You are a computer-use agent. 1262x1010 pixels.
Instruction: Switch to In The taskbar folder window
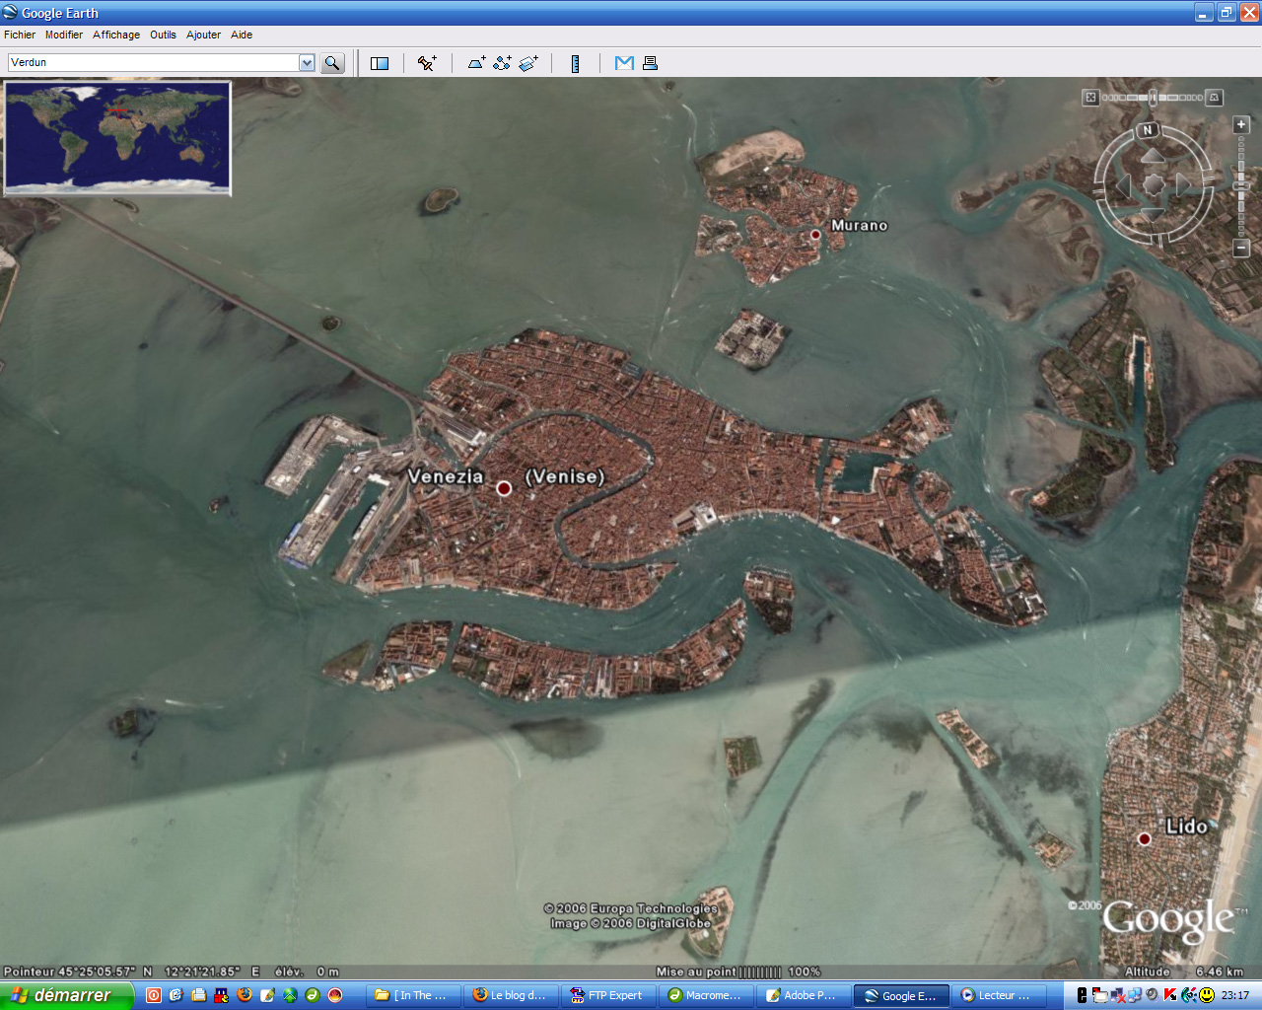[x=412, y=995]
